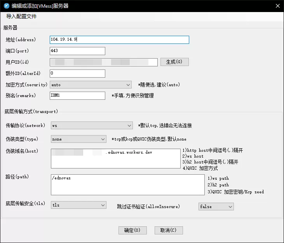
Task: Open the 伪装类型(type) dropdown showing none
Action: (x=78, y=139)
